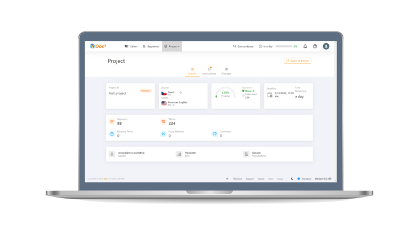Click the 'Done: 4' segments status
419x235 pixels.
(248, 91)
